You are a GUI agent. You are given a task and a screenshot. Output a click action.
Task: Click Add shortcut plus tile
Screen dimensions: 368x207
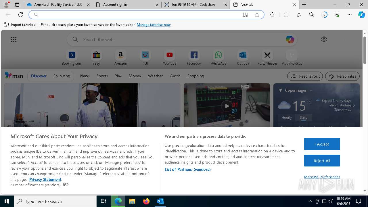point(292,58)
